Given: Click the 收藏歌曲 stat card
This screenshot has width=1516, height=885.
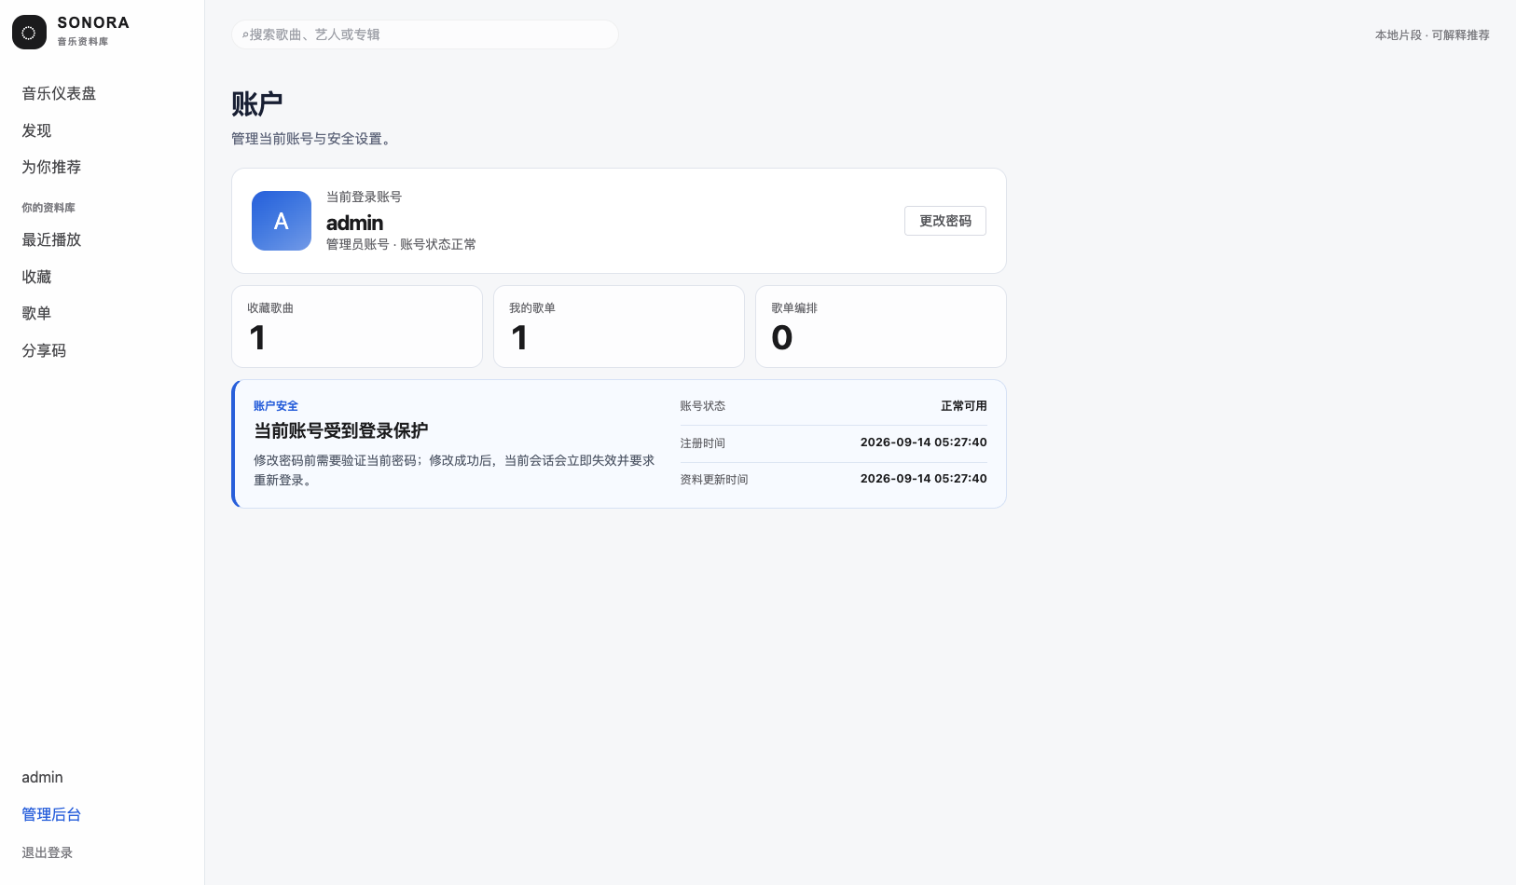Looking at the screenshot, I should 357,326.
